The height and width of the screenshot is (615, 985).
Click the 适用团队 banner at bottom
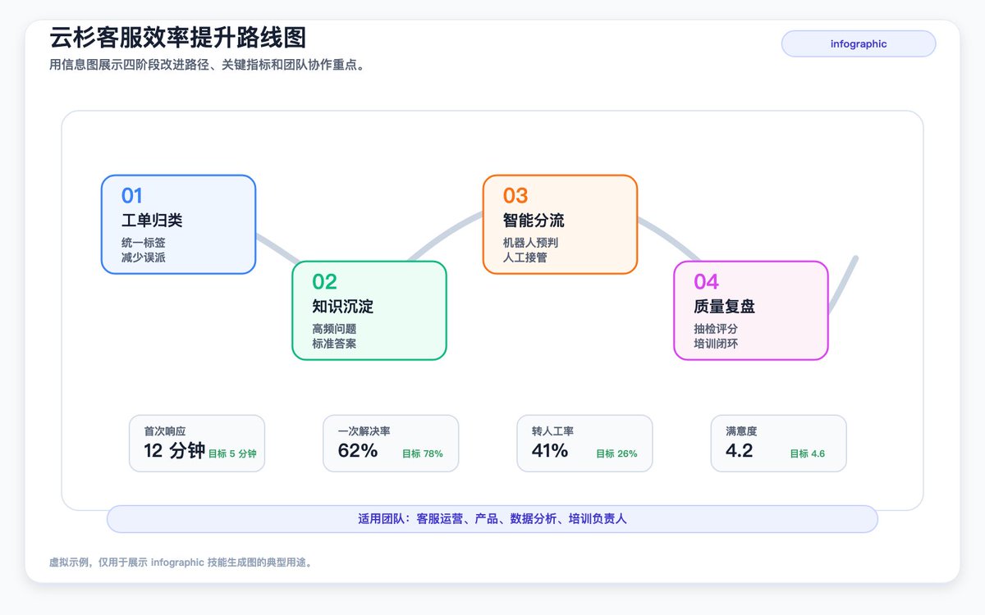492,519
